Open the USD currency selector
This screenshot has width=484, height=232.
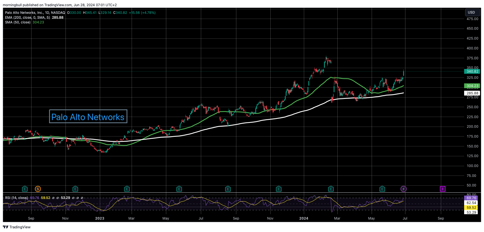[x=471, y=12]
